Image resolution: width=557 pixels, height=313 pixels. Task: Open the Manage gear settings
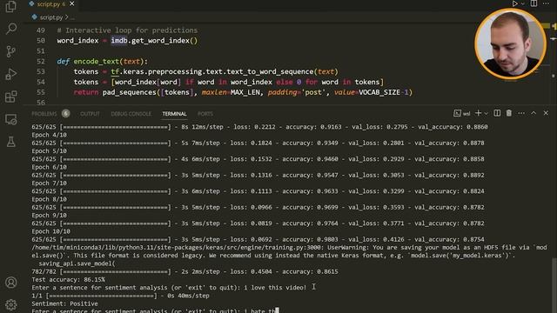coord(11,304)
